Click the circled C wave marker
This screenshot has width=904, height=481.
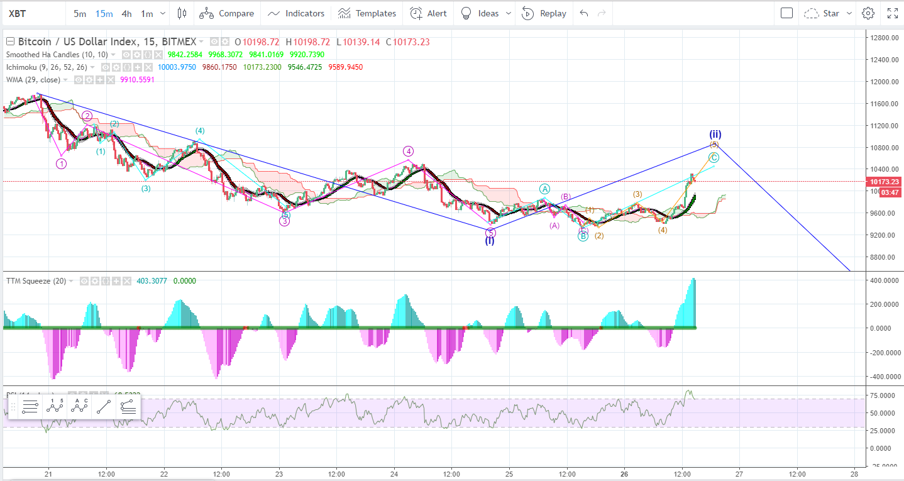pos(714,157)
